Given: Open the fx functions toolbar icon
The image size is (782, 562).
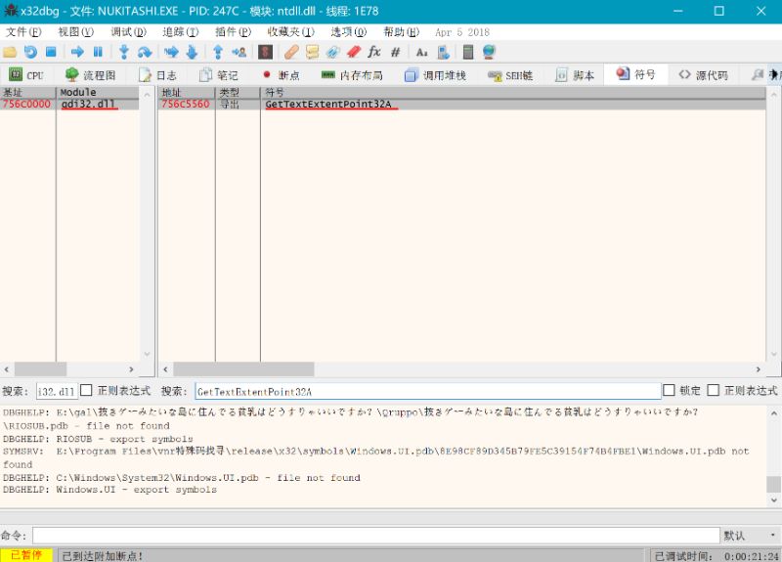Looking at the screenshot, I should click(x=374, y=52).
